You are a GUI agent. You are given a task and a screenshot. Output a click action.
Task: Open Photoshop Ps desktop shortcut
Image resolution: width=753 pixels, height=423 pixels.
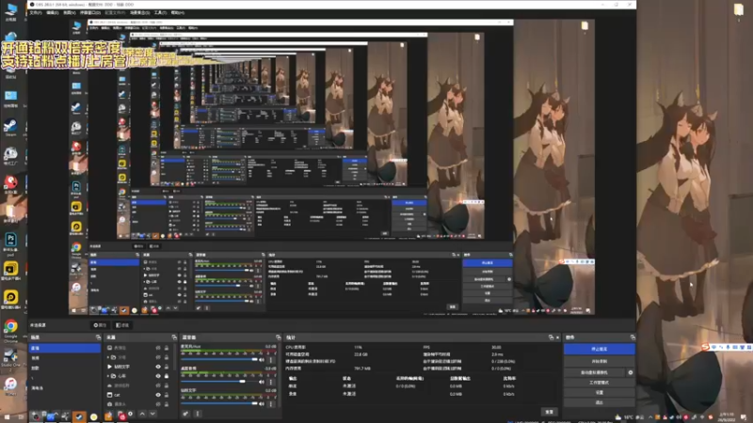click(10, 243)
